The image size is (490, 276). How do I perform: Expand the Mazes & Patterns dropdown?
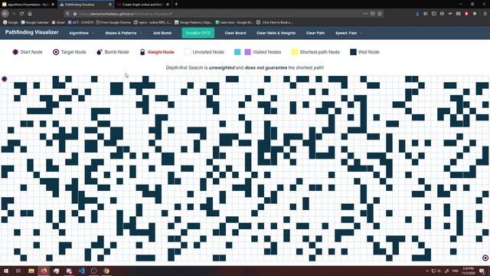coord(124,33)
